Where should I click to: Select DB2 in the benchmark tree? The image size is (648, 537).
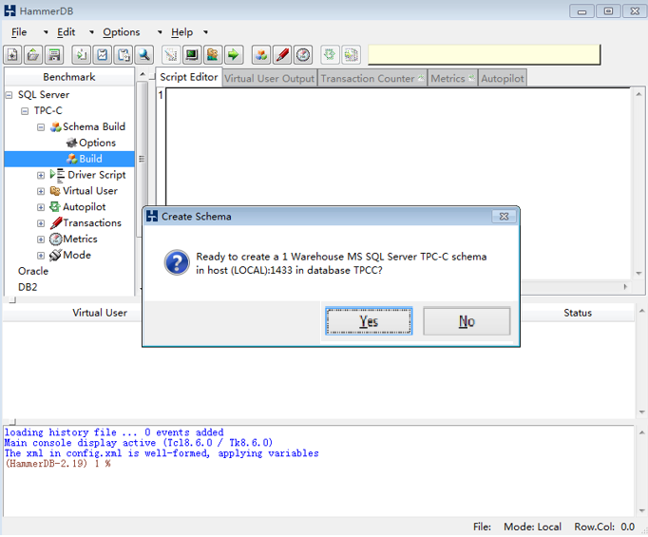(28, 287)
